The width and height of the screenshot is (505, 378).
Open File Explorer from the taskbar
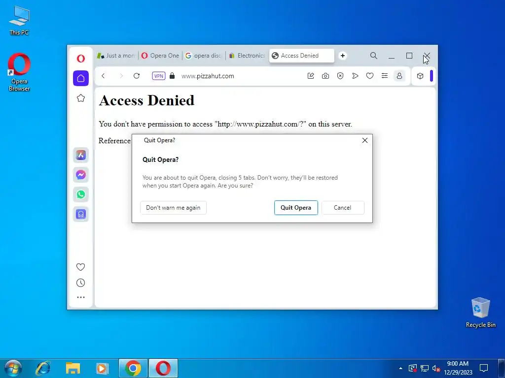click(x=73, y=368)
